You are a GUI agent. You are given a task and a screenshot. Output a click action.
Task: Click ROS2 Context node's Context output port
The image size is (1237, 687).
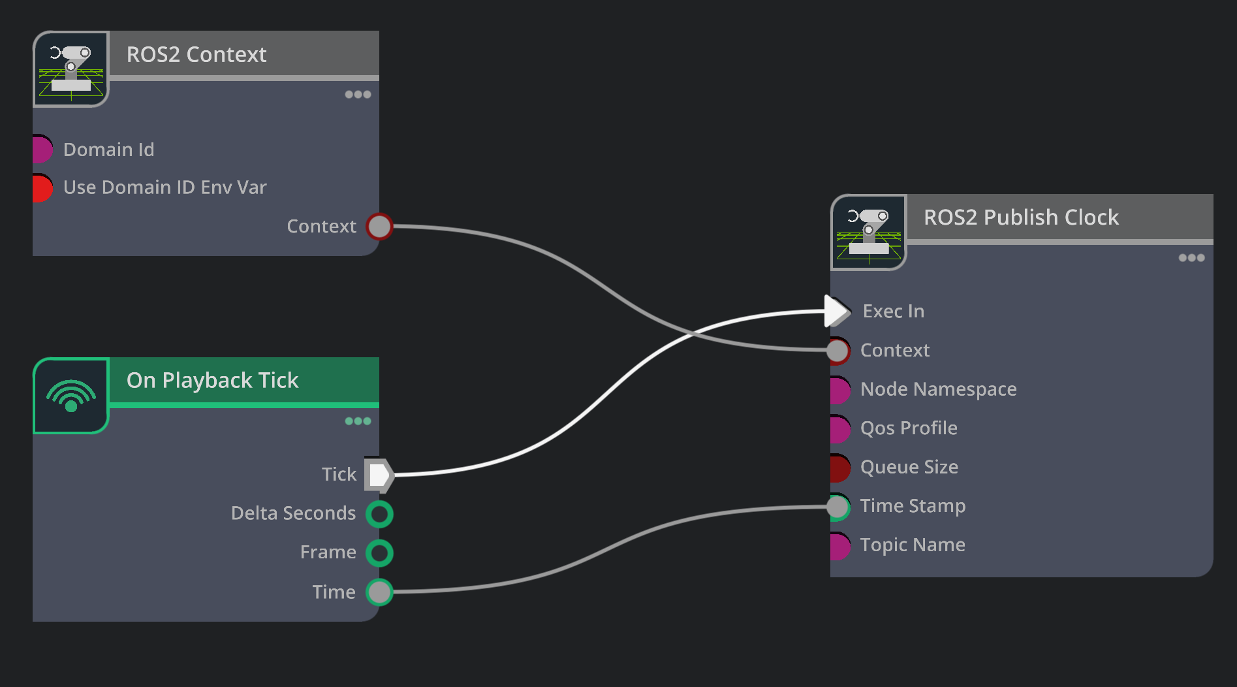(379, 227)
